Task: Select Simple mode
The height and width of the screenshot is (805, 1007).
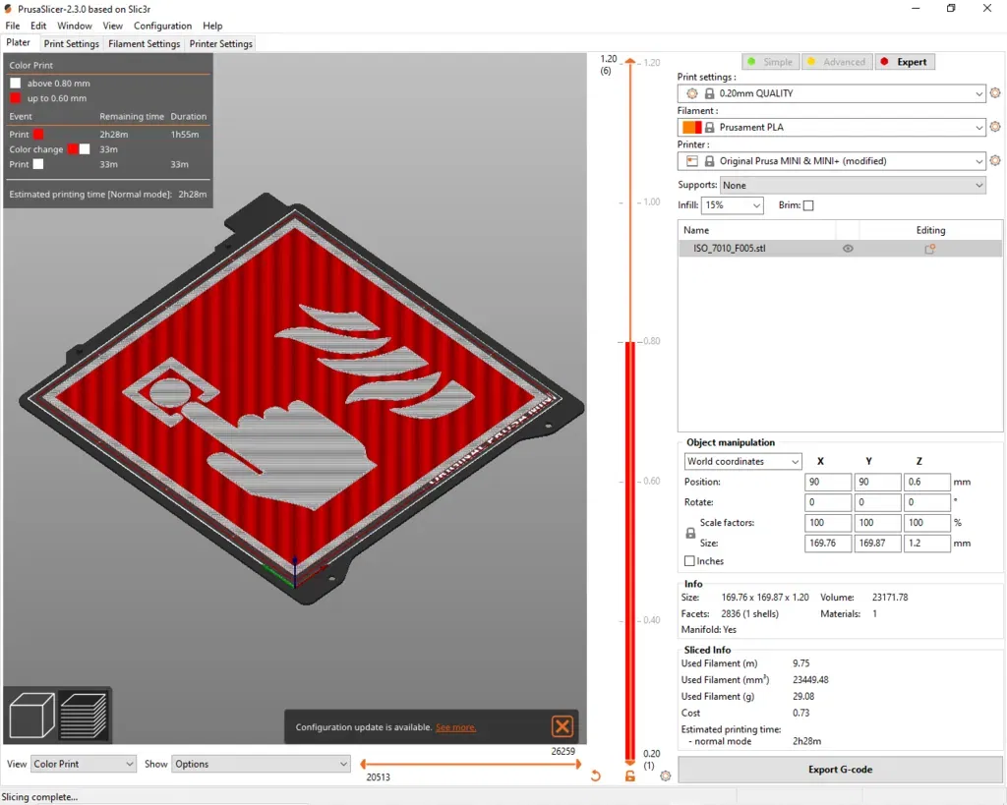Action: pos(771,62)
